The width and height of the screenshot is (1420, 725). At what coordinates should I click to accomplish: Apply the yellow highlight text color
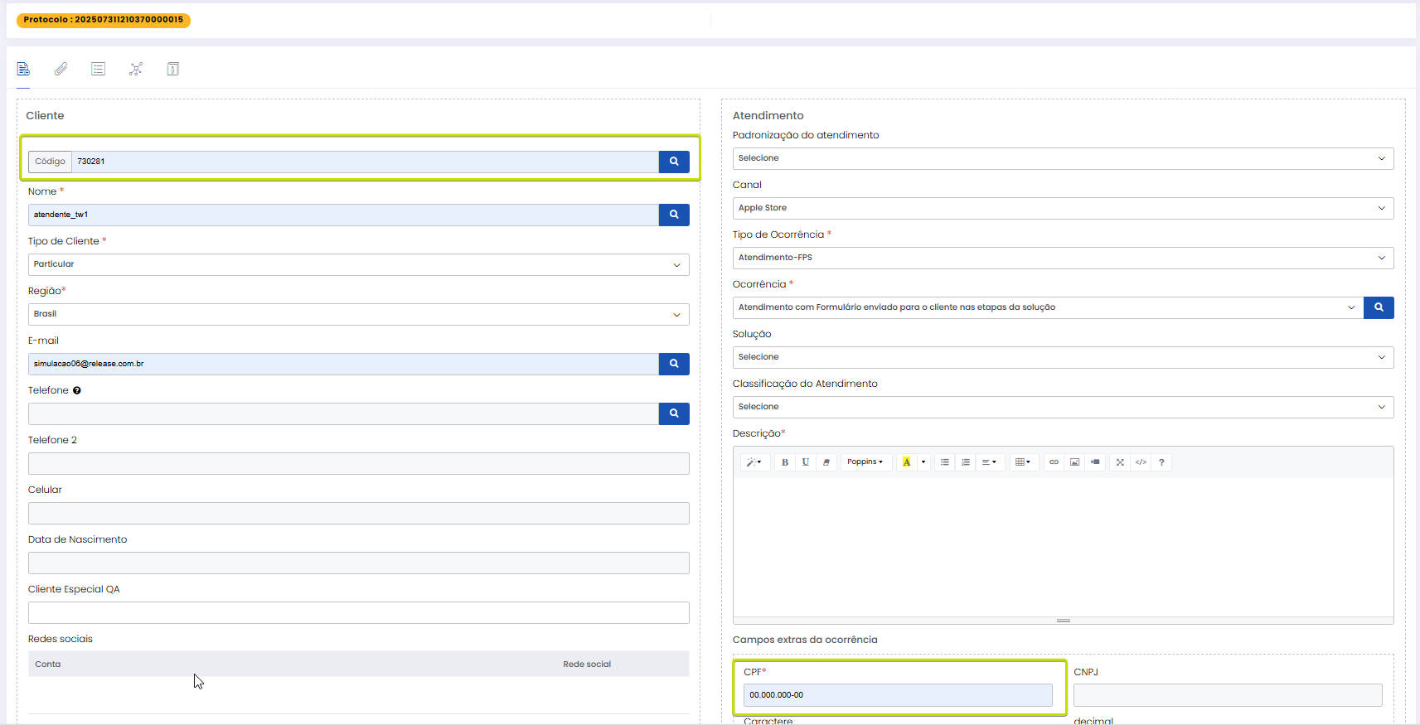tap(907, 462)
